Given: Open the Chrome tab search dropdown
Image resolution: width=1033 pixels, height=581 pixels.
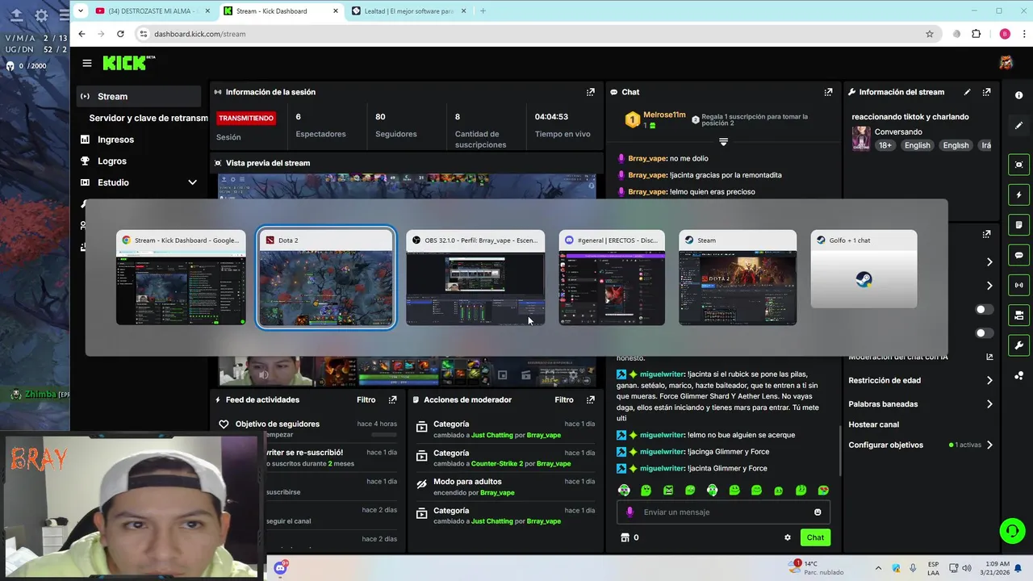Looking at the screenshot, I should pyautogui.click(x=81, y=10).
